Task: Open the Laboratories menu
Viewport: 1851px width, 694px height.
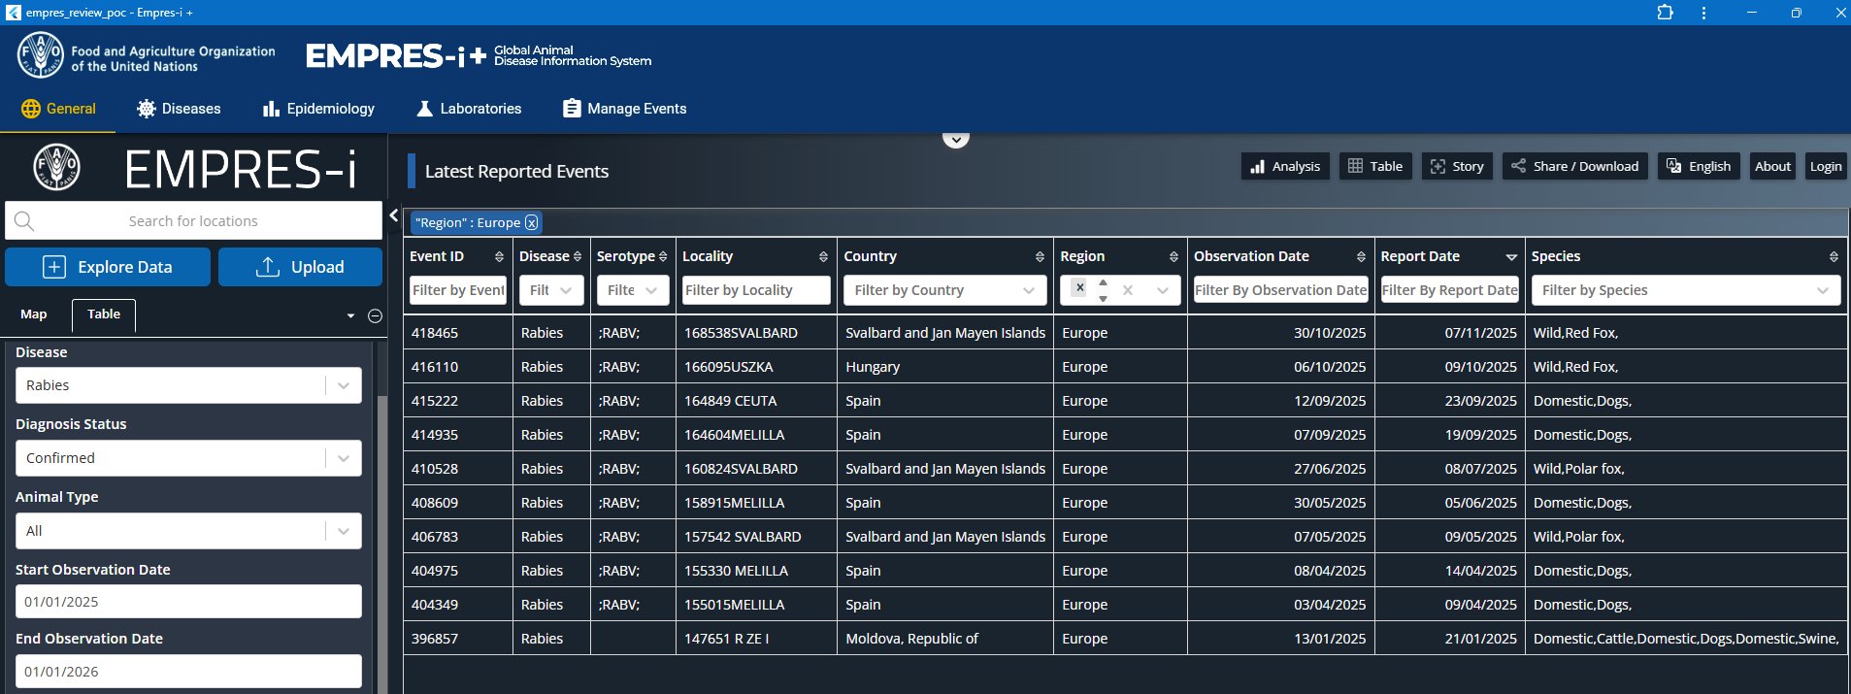Action: coord(469,109)
